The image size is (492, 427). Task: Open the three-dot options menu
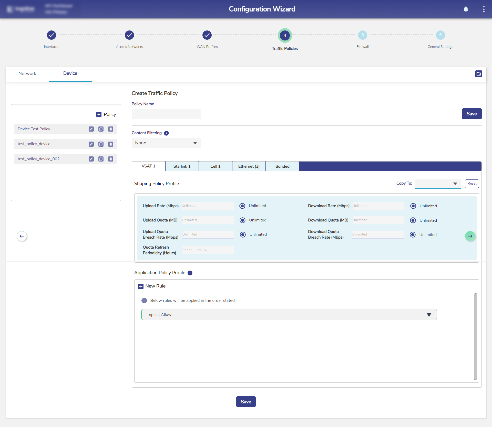click(484, 9)
